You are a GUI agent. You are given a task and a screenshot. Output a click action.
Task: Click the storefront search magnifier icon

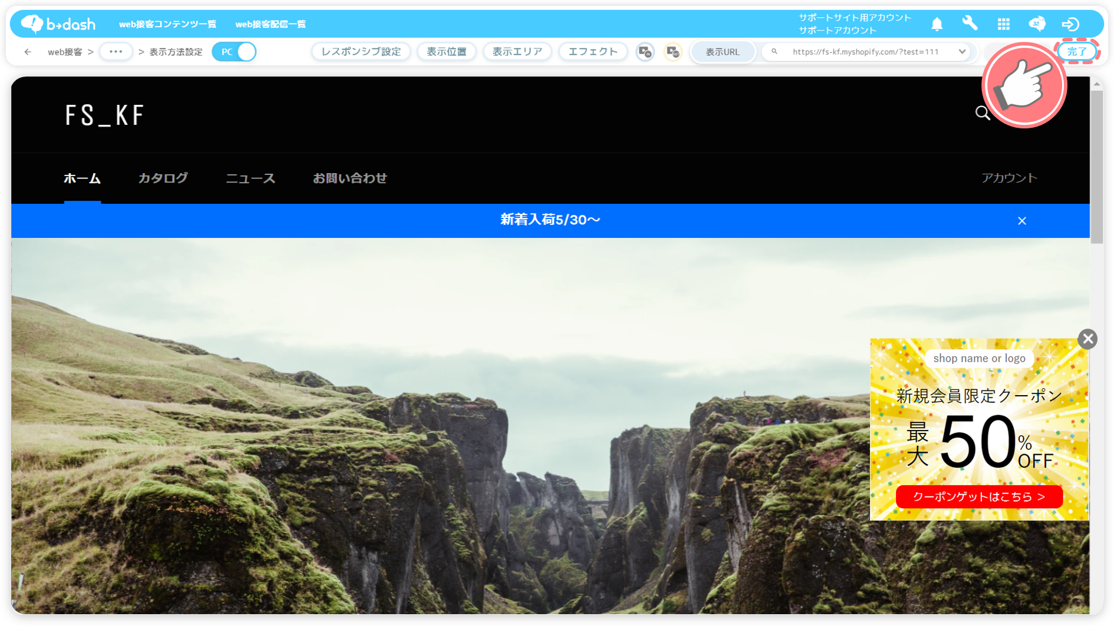pyautogui.click(x=982, y=113)
